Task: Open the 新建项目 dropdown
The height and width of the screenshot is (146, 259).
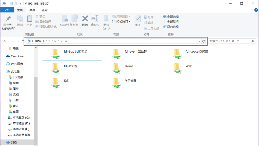Action: (x=121, y=17)
